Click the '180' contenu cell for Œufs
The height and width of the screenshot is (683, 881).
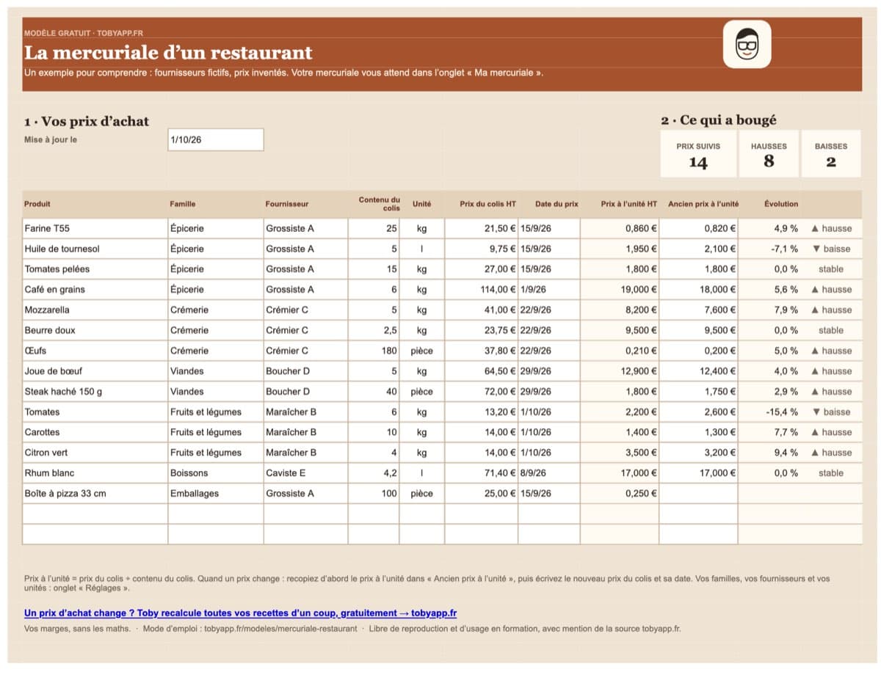point(374,351)
